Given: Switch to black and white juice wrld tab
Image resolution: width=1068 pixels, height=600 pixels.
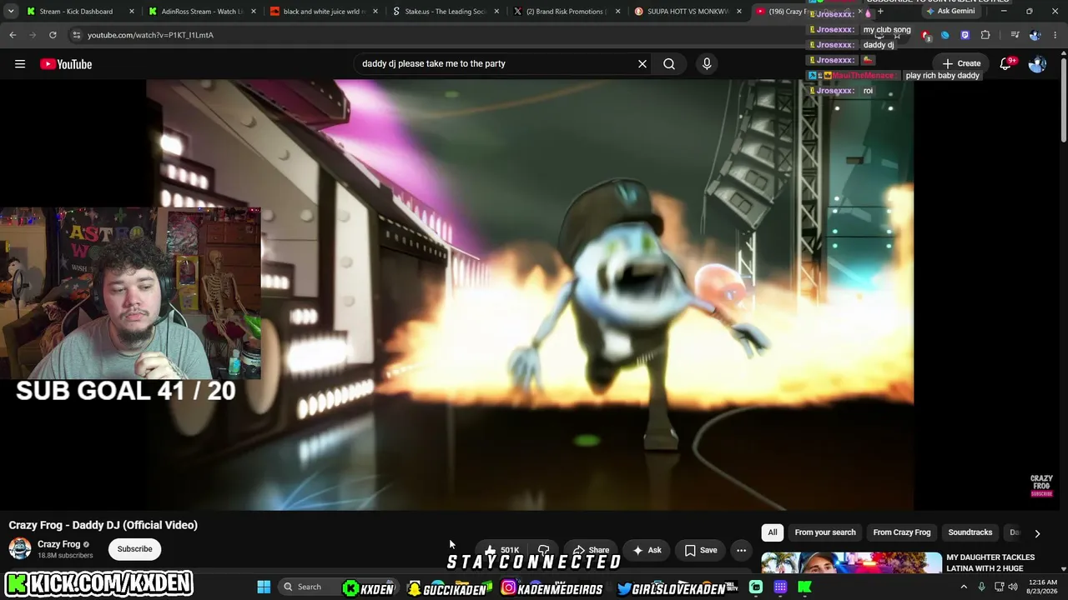Looking at the screenshot, I should pyautogui.click(x=324, y=12).
